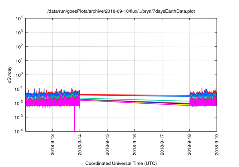Viewport: 239px width, 167px height.
Task: Click the 2018-9-13 date tick label
Action: tap(52, 145)
